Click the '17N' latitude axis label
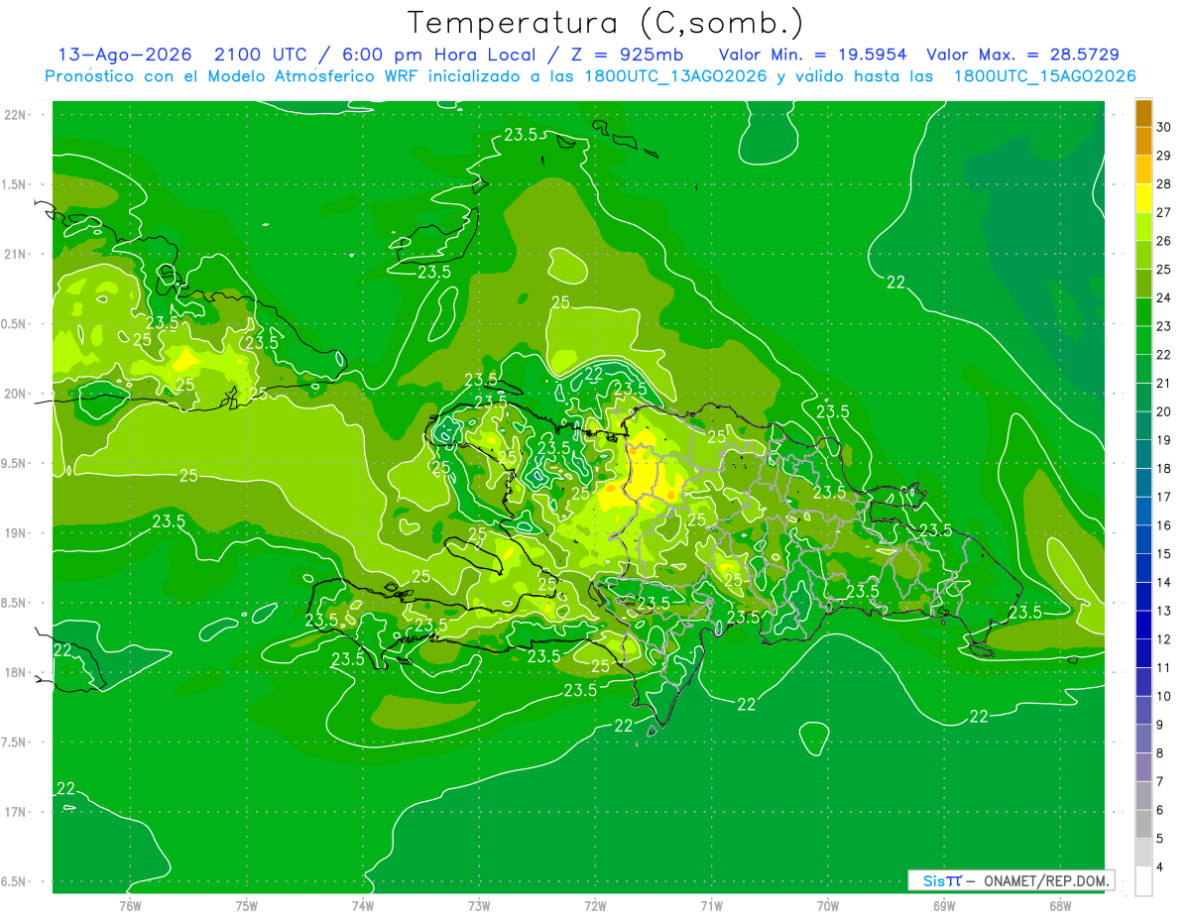Viewport: 1190px width, 919px height. [16, 812]
